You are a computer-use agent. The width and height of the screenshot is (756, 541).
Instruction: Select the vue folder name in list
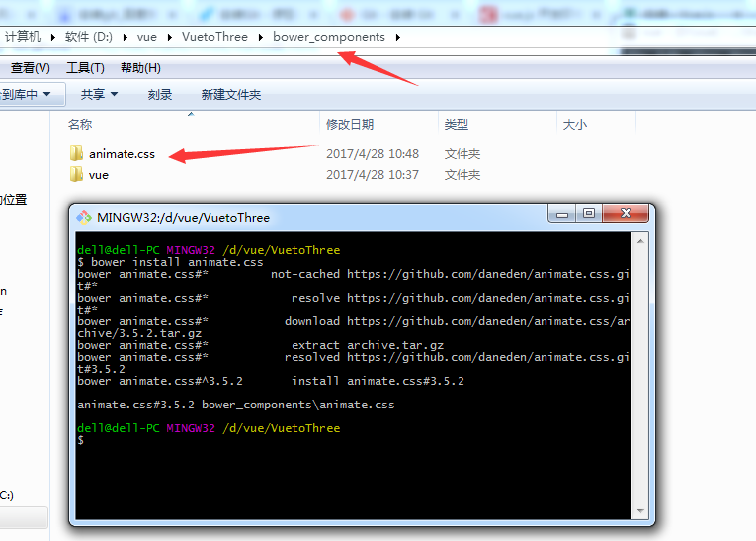pos(99,175)
